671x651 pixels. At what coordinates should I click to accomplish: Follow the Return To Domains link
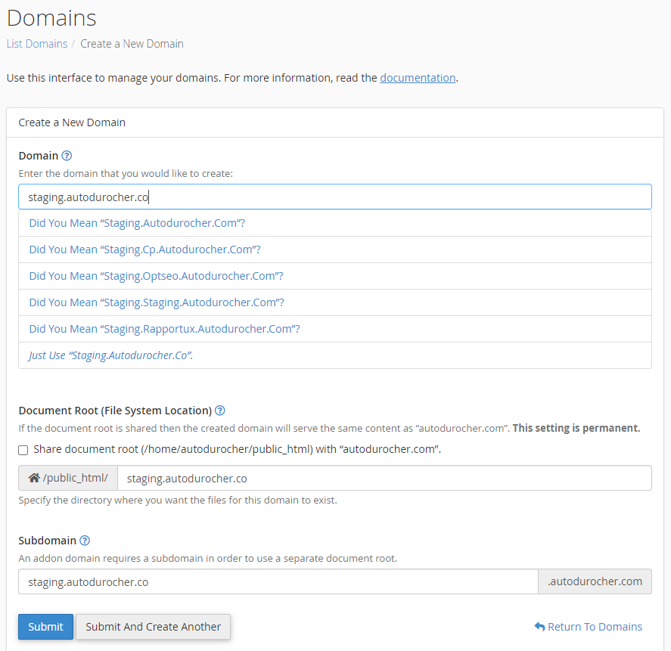pos(595,627)
